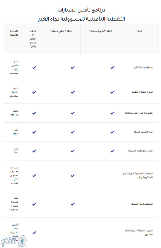This screenshot has height=248, width=161.
Task: Click the مسؤولية تجاه الغير feature label
Action: 143,67
